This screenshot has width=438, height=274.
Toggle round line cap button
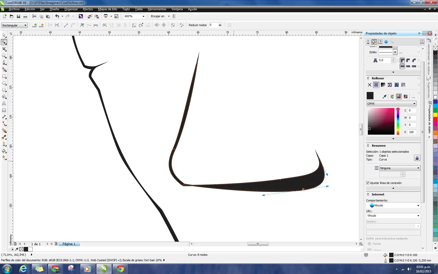coord(408,66)
